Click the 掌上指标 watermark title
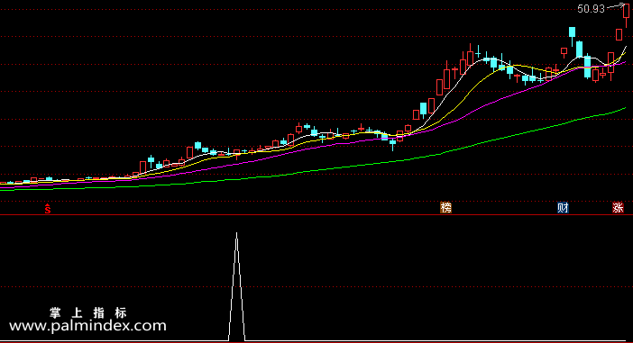 88,312
